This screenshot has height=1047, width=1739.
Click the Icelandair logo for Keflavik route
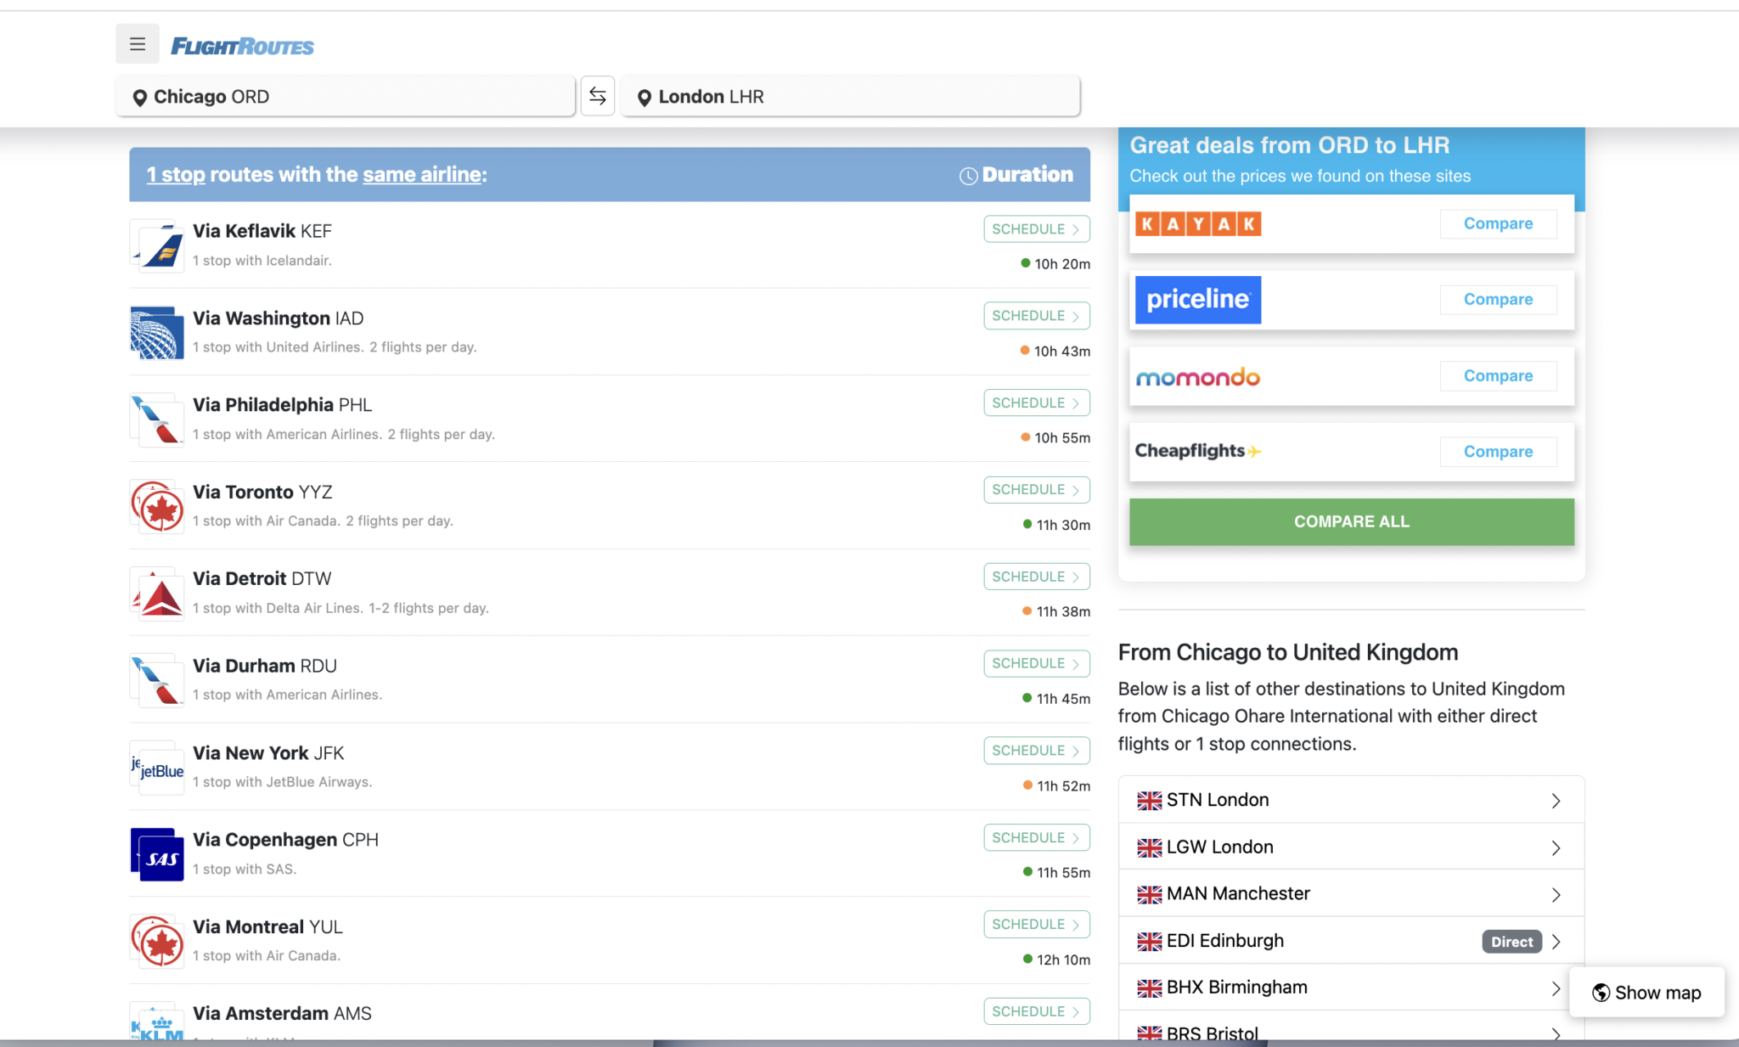(x=157, y=246)
